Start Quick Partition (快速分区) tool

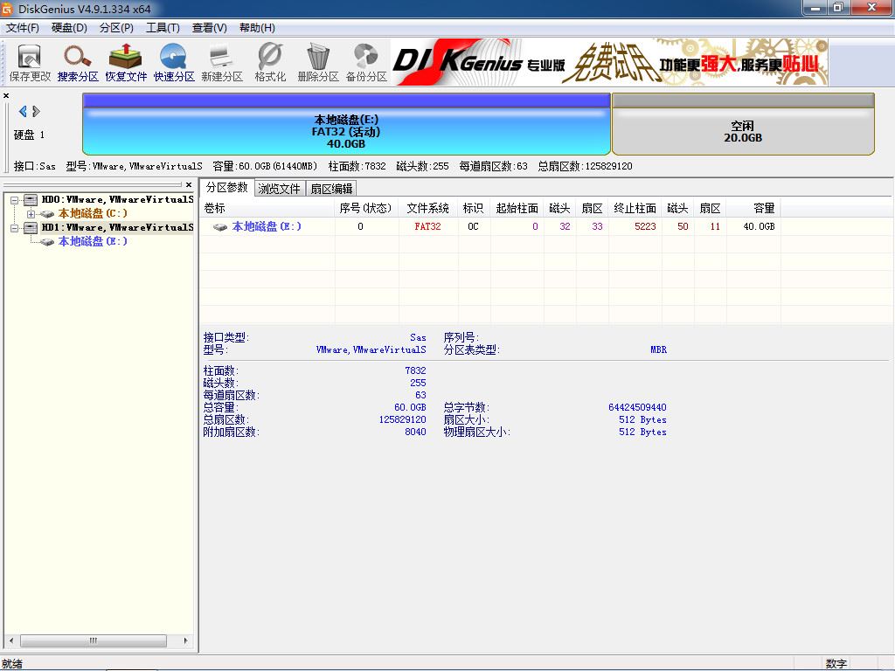pos(174,63)
